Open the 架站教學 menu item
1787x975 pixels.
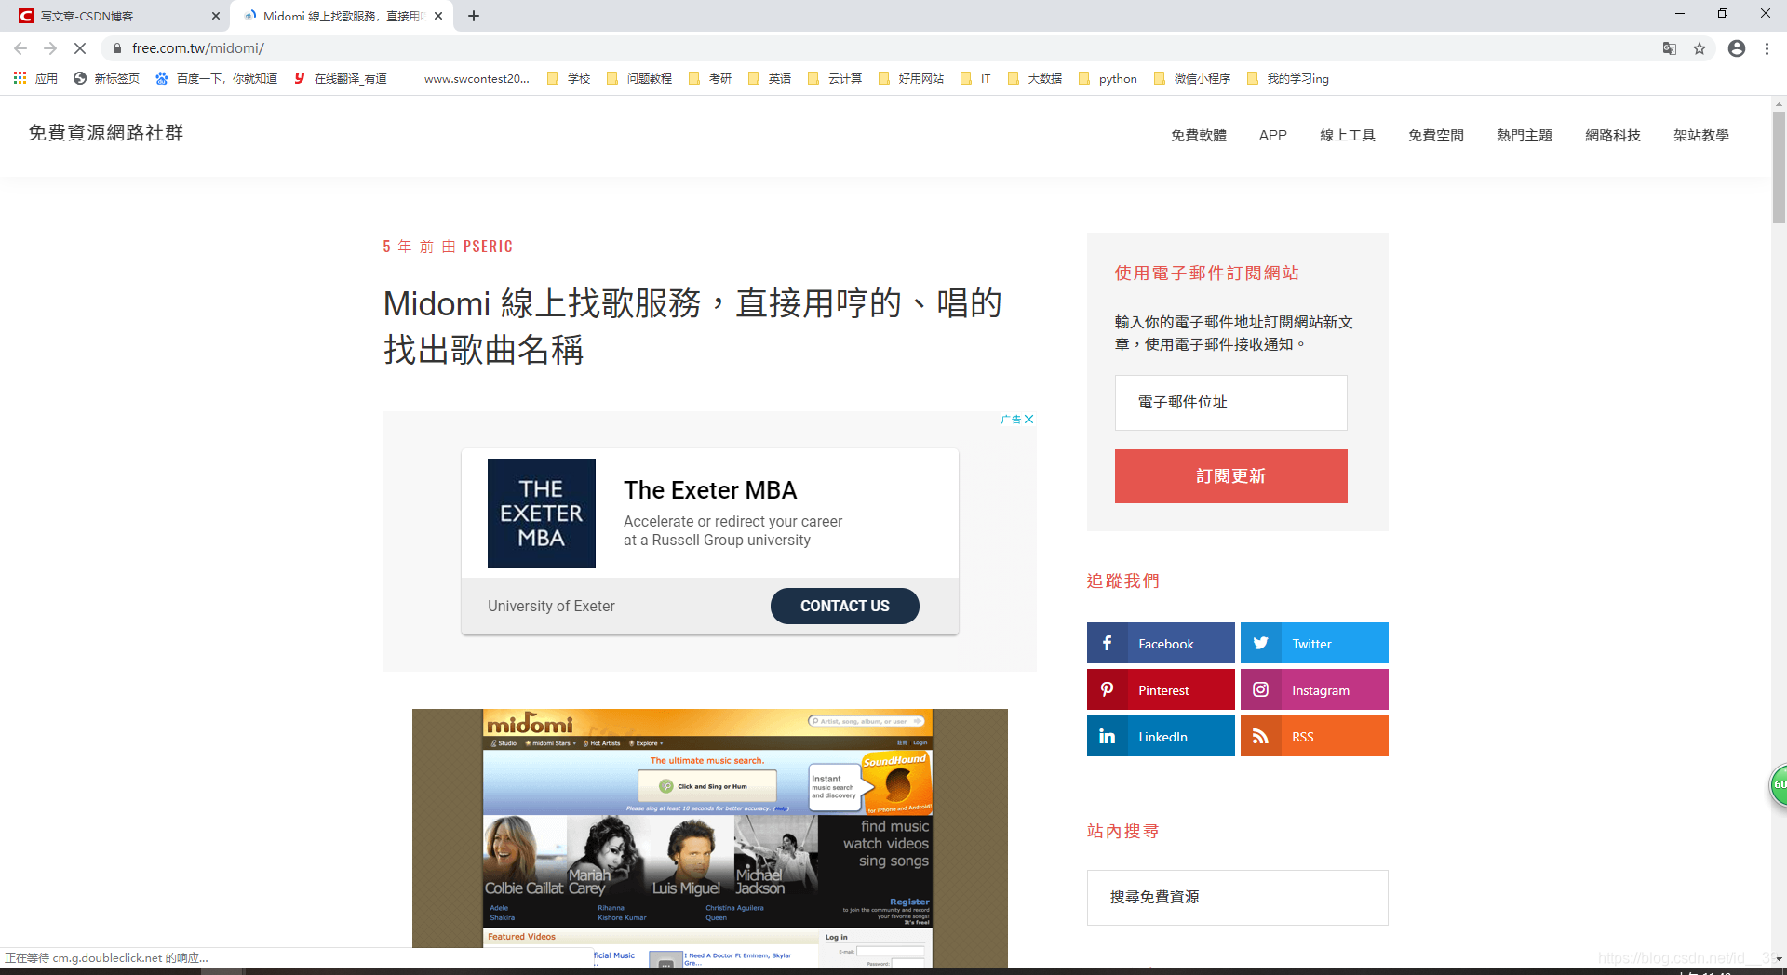point(1701,136)
